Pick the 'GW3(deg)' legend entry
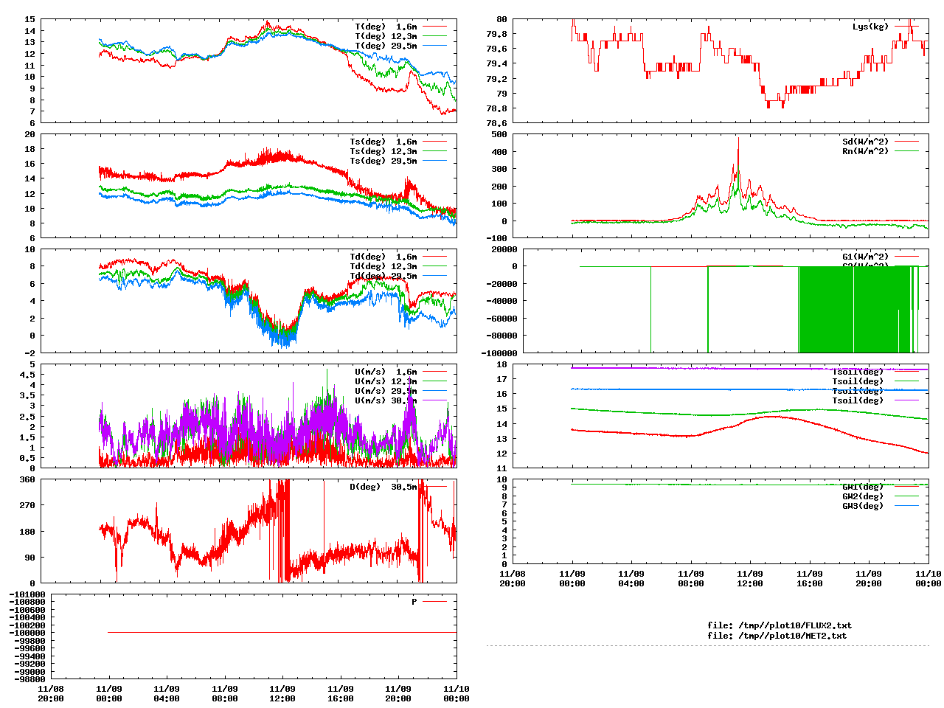Screen dimensions: 944x708 (863, 506)
